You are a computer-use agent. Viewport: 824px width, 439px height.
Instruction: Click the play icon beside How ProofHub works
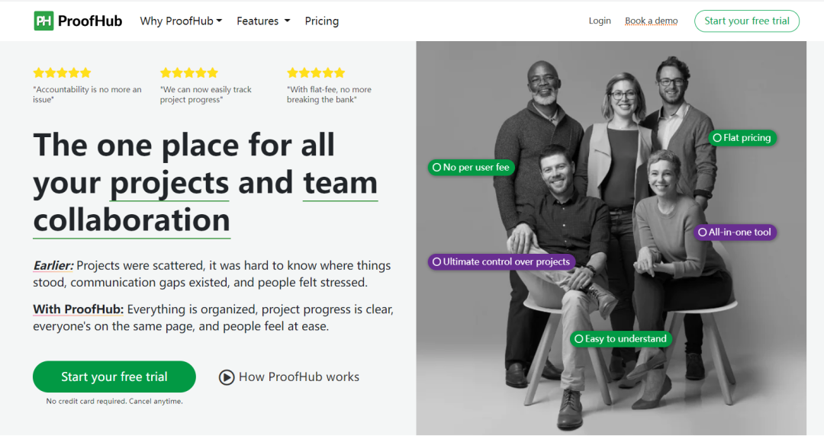pos(227,377)
